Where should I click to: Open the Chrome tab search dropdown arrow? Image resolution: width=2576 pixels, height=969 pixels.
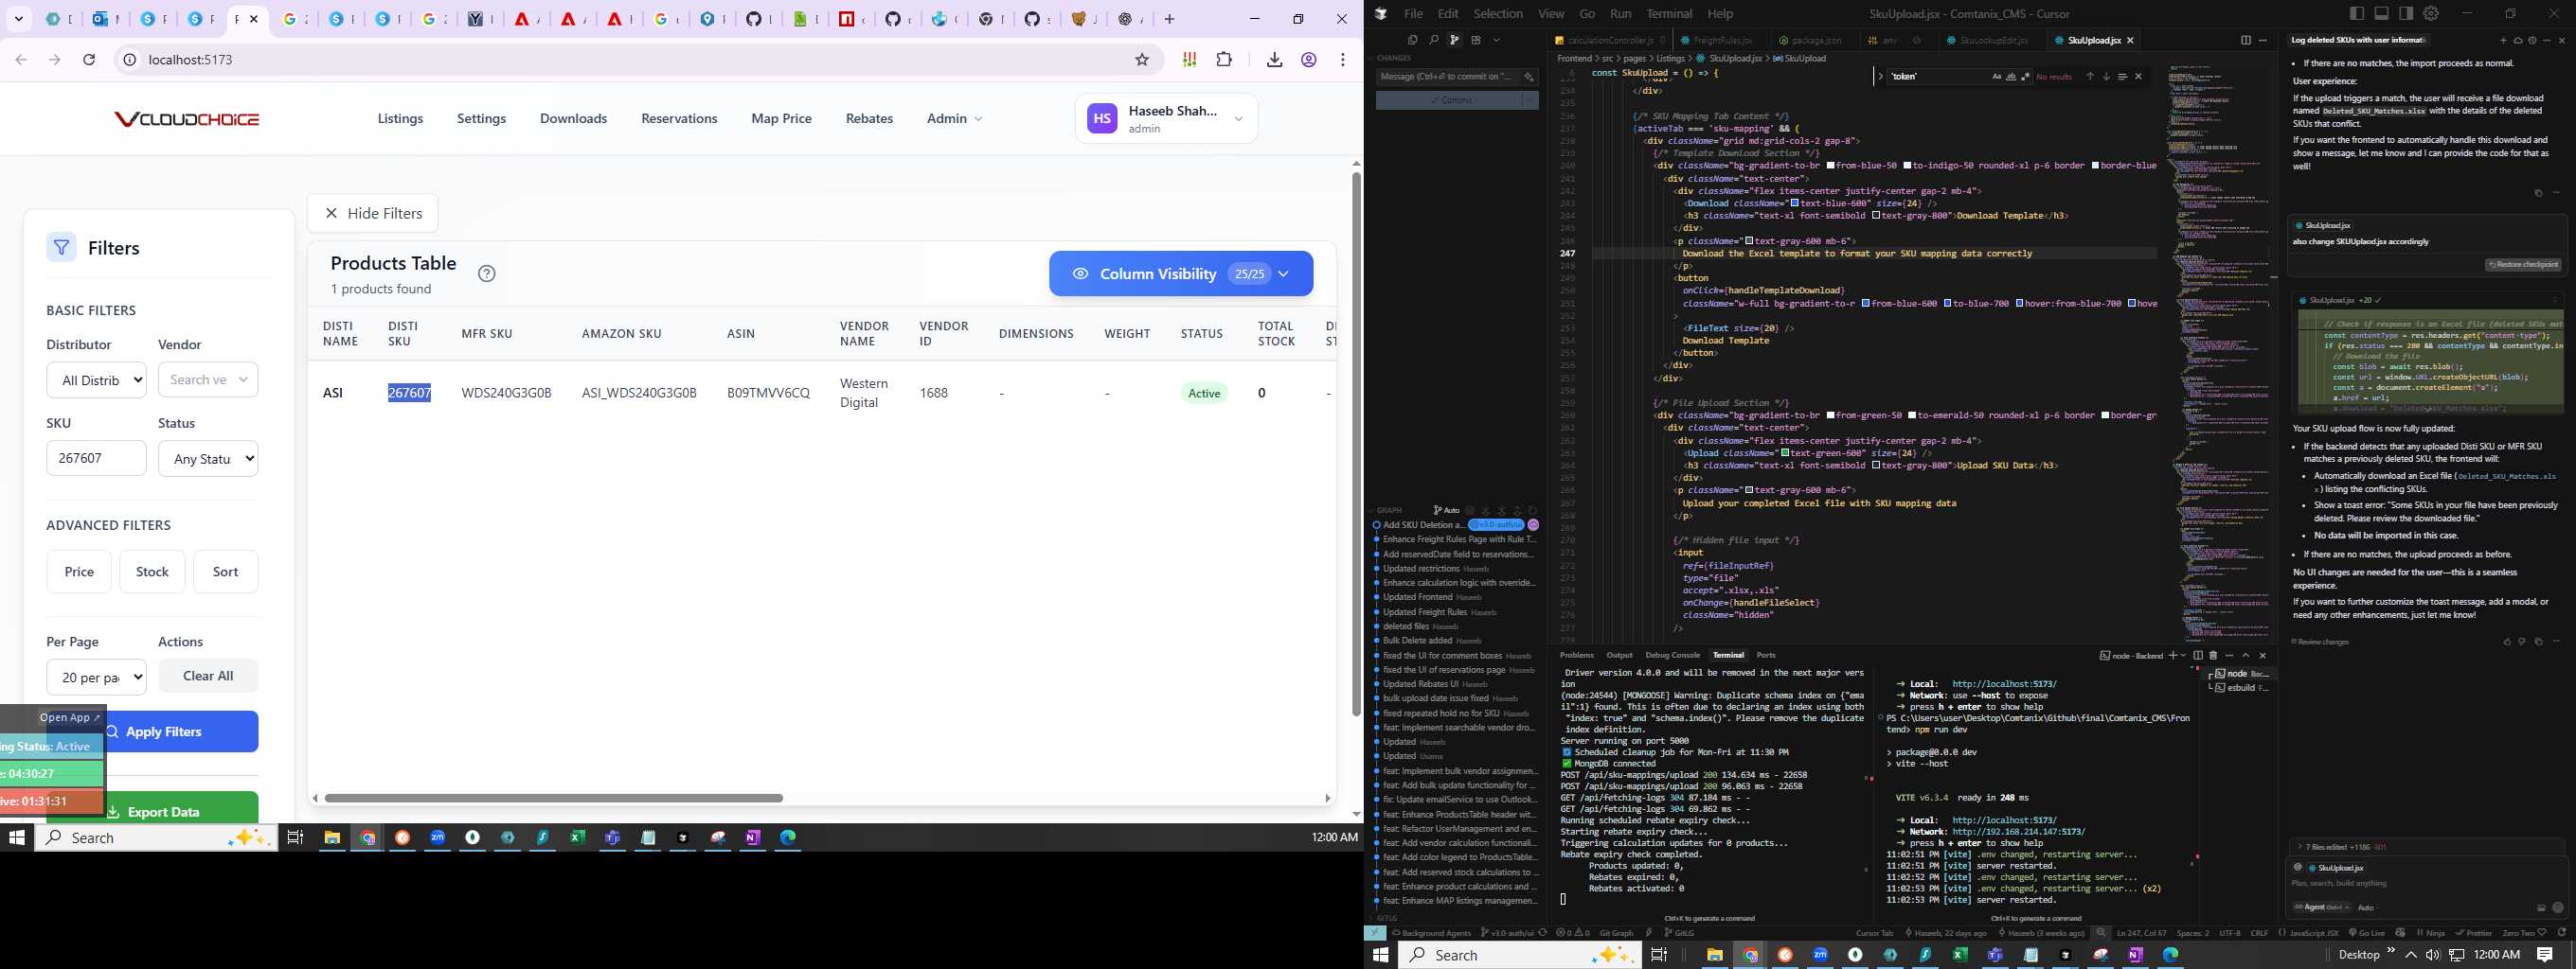[x=18, y=19]
